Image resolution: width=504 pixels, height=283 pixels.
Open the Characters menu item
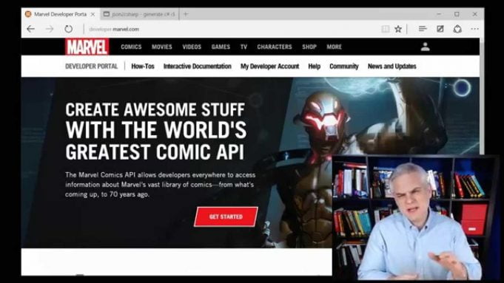275,47
